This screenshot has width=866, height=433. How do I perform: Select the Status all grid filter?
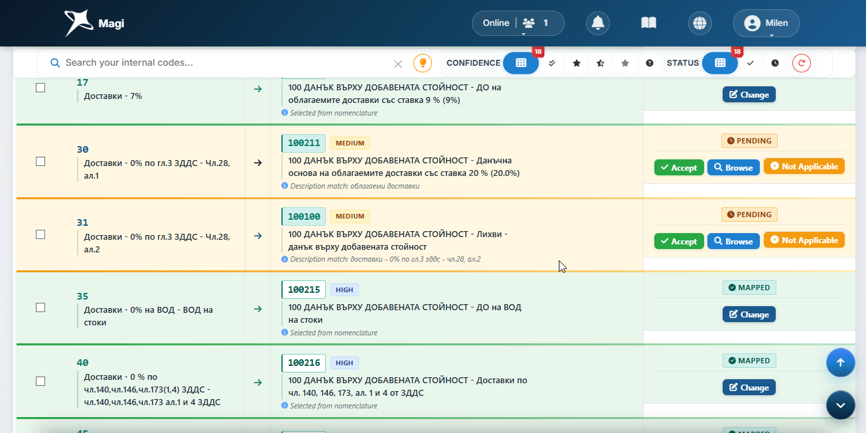(x=720, y=63)
